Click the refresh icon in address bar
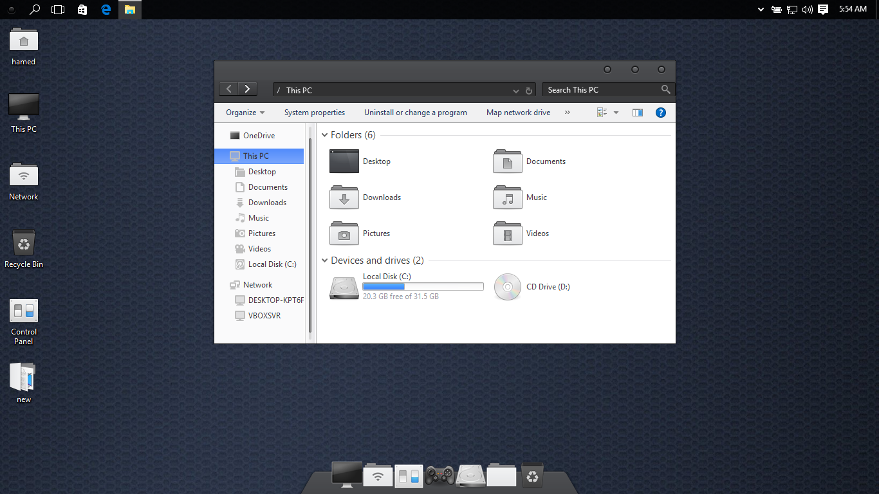Image resolution: width=879 pixels, height=494 pixels. [529, 91]
